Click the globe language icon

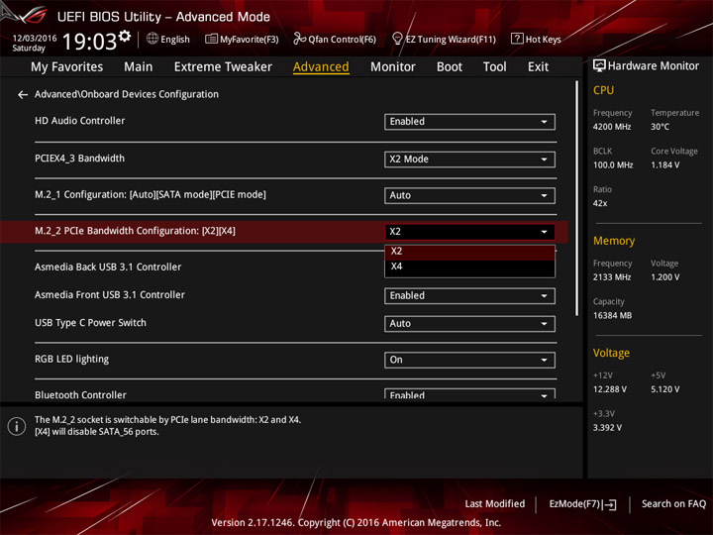coord(153,39)
